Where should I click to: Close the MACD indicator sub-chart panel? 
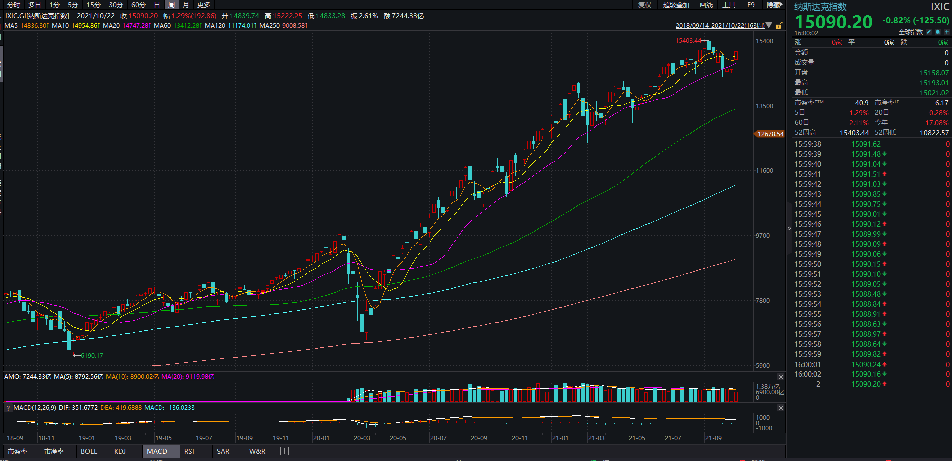click(781, 408)
